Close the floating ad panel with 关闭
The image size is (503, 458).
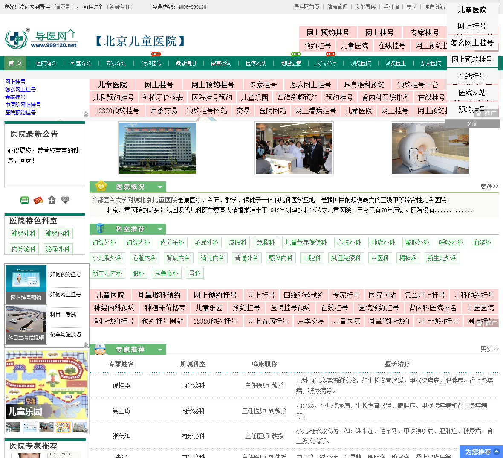click(472, 124)
